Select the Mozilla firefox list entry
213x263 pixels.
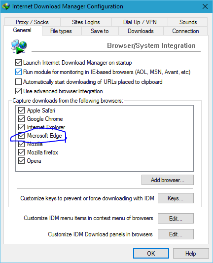42,152
